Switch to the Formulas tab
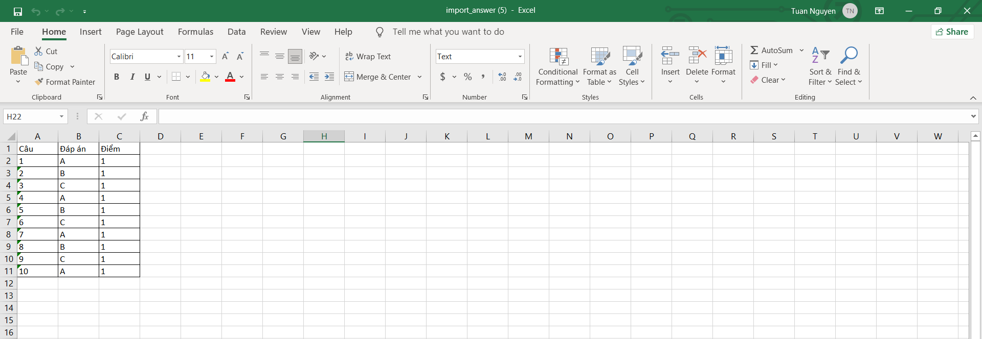The height and width of the screenshot is (339, 982). click(195, 32)
